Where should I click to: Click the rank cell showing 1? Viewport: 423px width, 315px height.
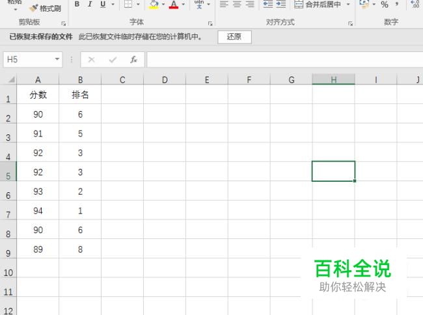point(80,210)
